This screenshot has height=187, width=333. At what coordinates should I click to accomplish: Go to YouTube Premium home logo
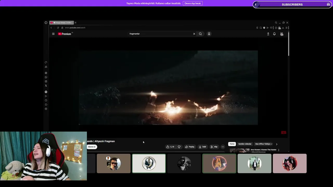click(x=65, y=34)
